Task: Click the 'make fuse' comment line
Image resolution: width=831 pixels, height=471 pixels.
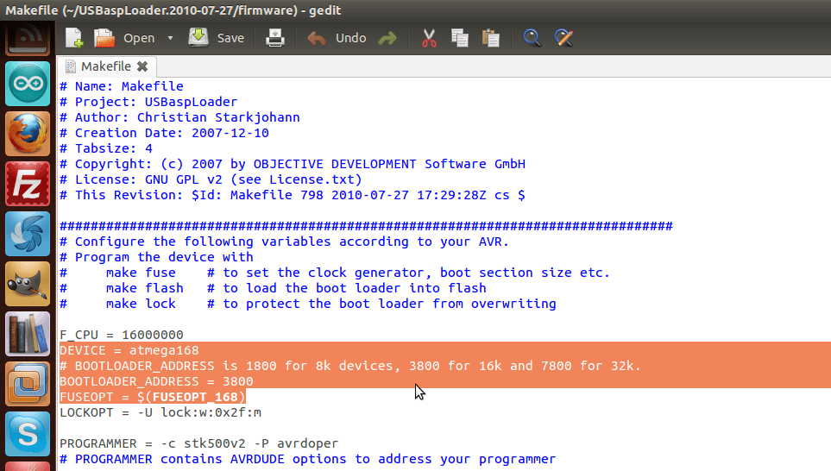Action: [335, 273]
